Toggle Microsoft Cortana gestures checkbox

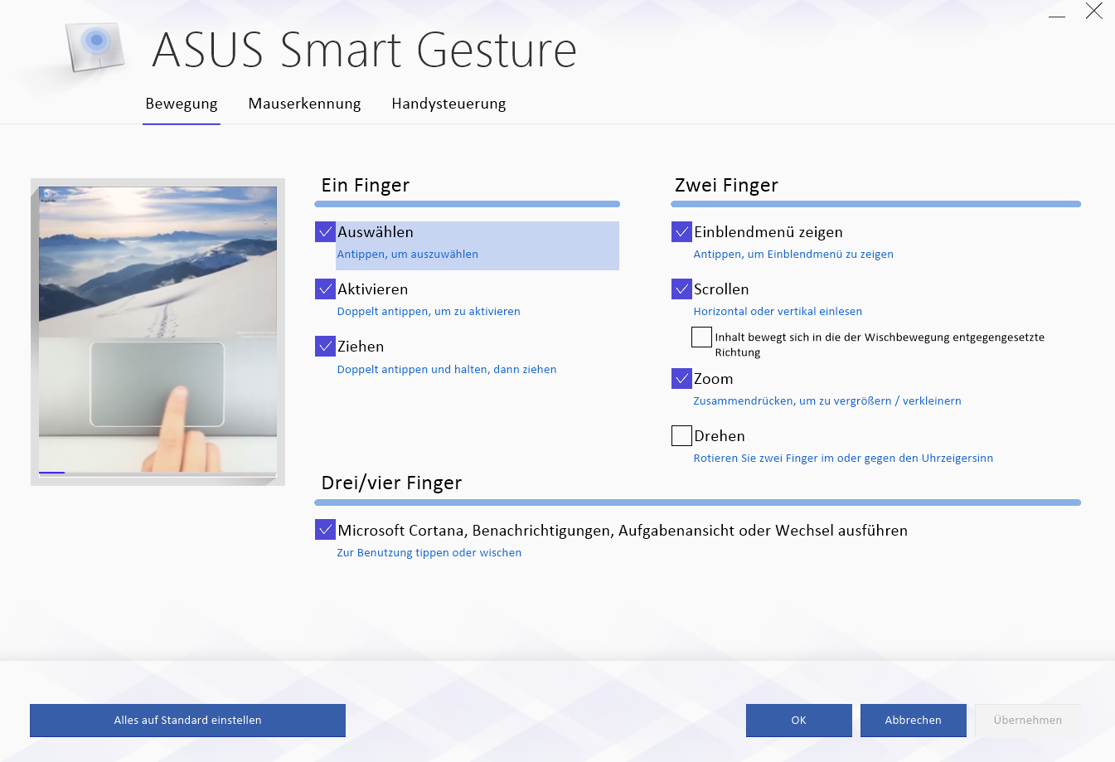click(x=325, y=529)
